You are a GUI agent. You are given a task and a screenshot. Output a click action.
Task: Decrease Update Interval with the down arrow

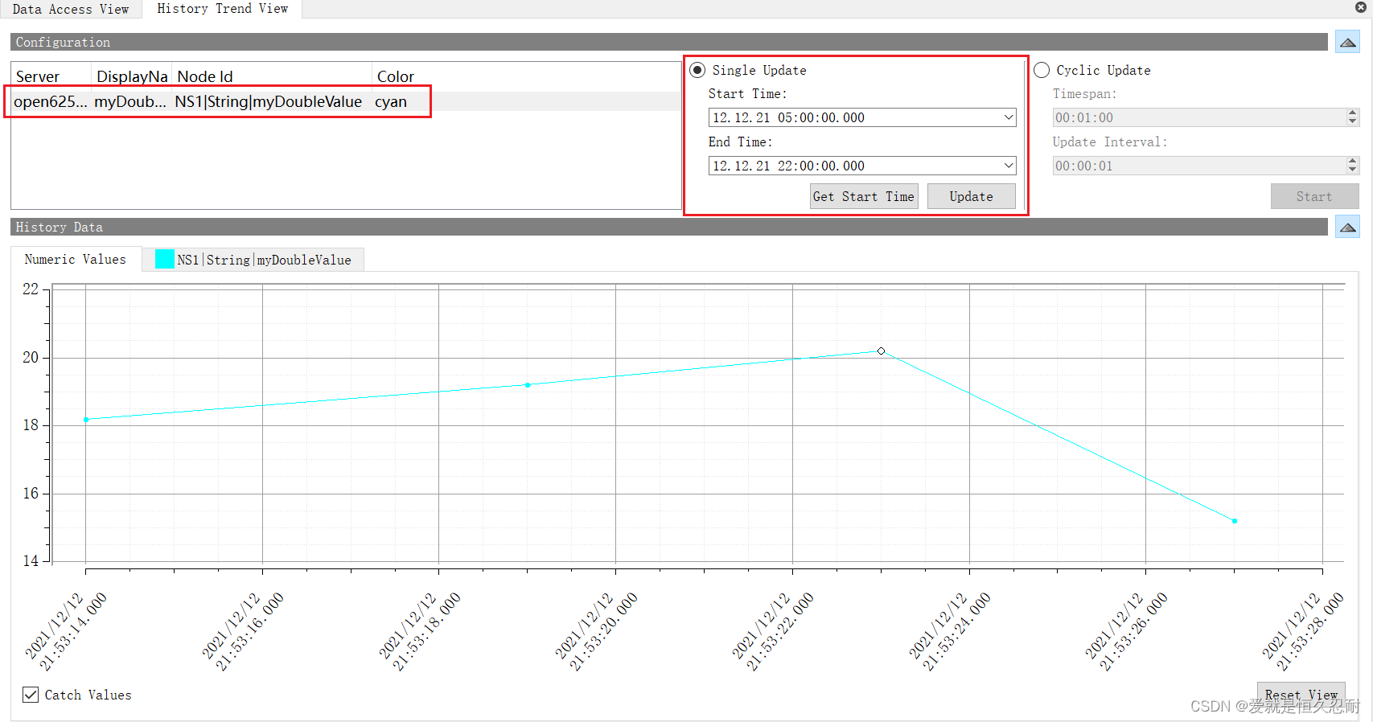[1352, 170]
